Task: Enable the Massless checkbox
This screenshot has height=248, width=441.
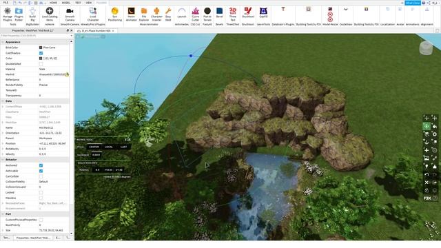Action: (x=41, y=198)
